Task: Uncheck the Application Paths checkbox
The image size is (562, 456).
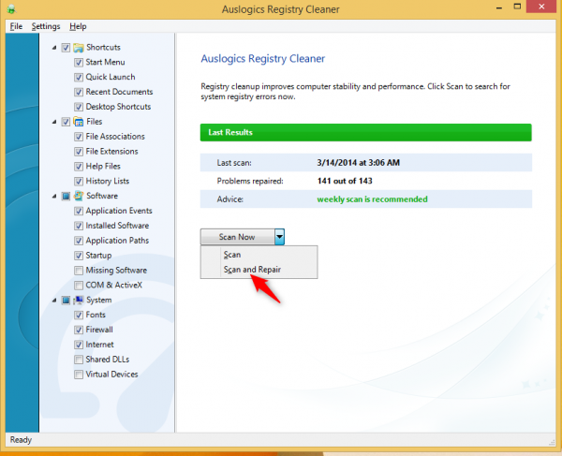Action: pos(79,241)
